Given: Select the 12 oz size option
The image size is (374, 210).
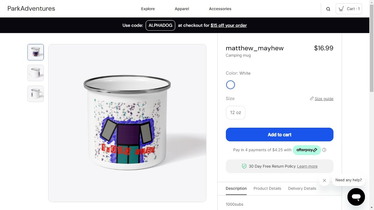Looking at the screenshot, I should [x=236, y=113].
